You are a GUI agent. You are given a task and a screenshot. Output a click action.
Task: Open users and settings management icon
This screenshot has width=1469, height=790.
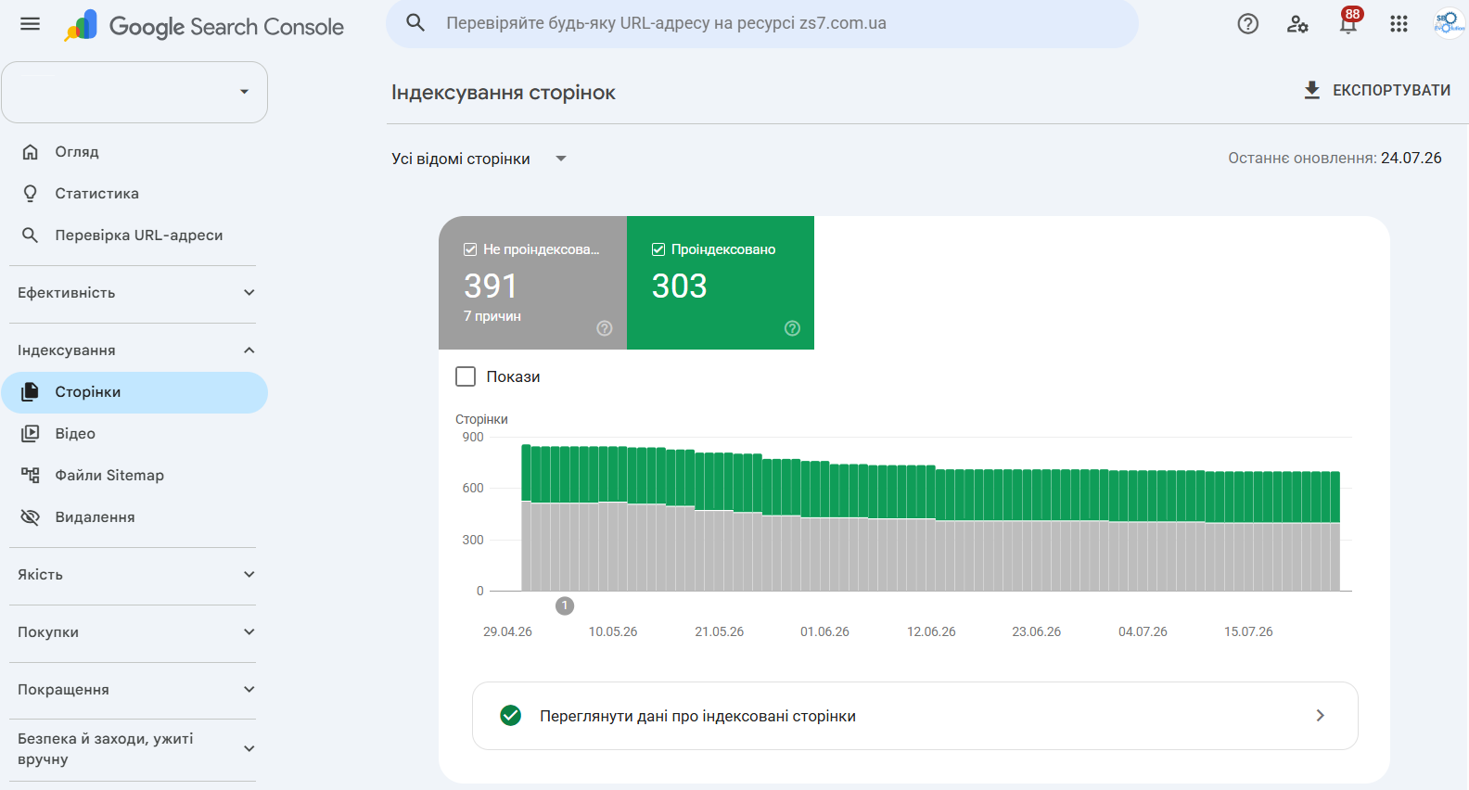pos(1297,24)
